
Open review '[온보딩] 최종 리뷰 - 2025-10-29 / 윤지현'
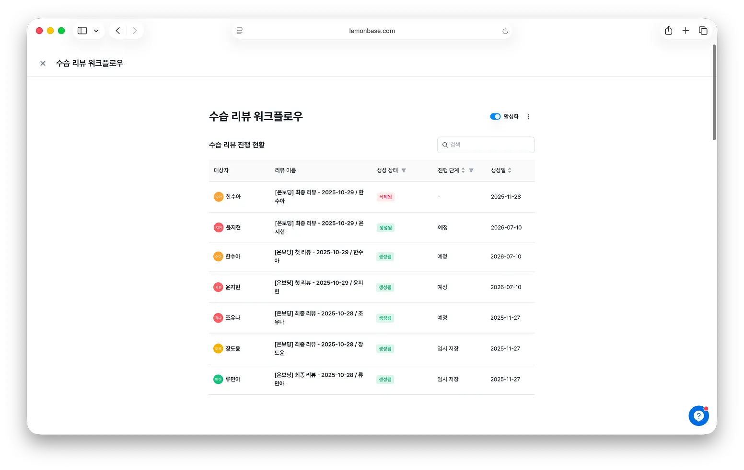pyautogui.click(x=319, y=228)
